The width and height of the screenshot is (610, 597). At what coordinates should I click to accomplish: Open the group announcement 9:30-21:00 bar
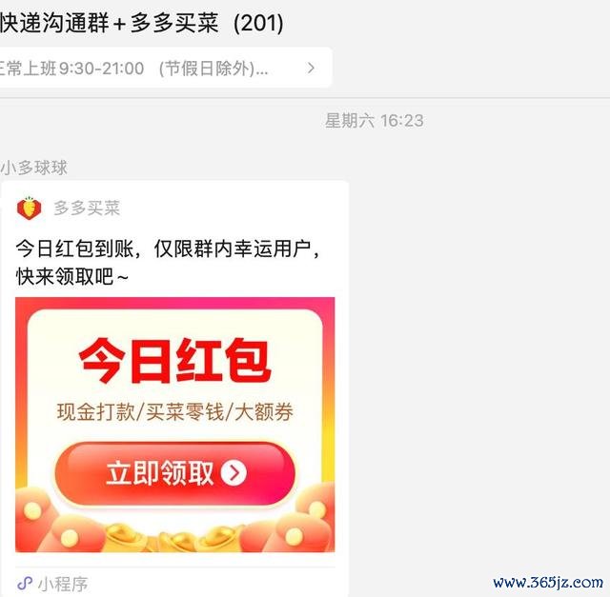[163, 68]
